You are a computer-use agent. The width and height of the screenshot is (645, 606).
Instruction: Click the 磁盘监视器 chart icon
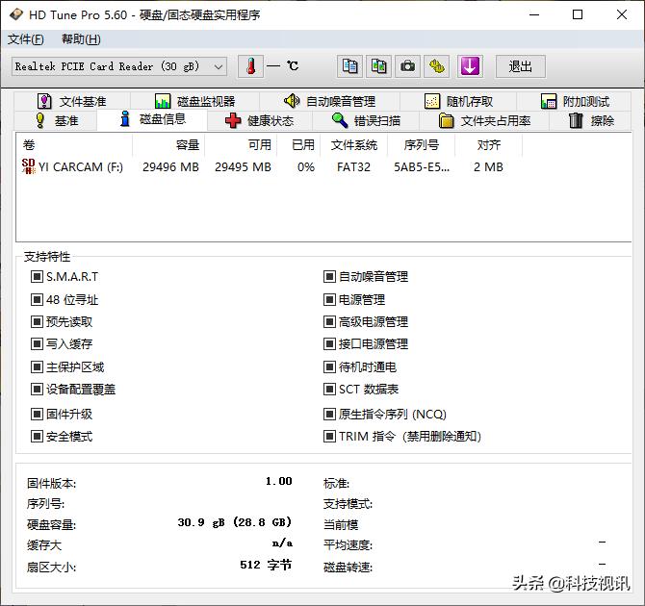click(163, 101)
